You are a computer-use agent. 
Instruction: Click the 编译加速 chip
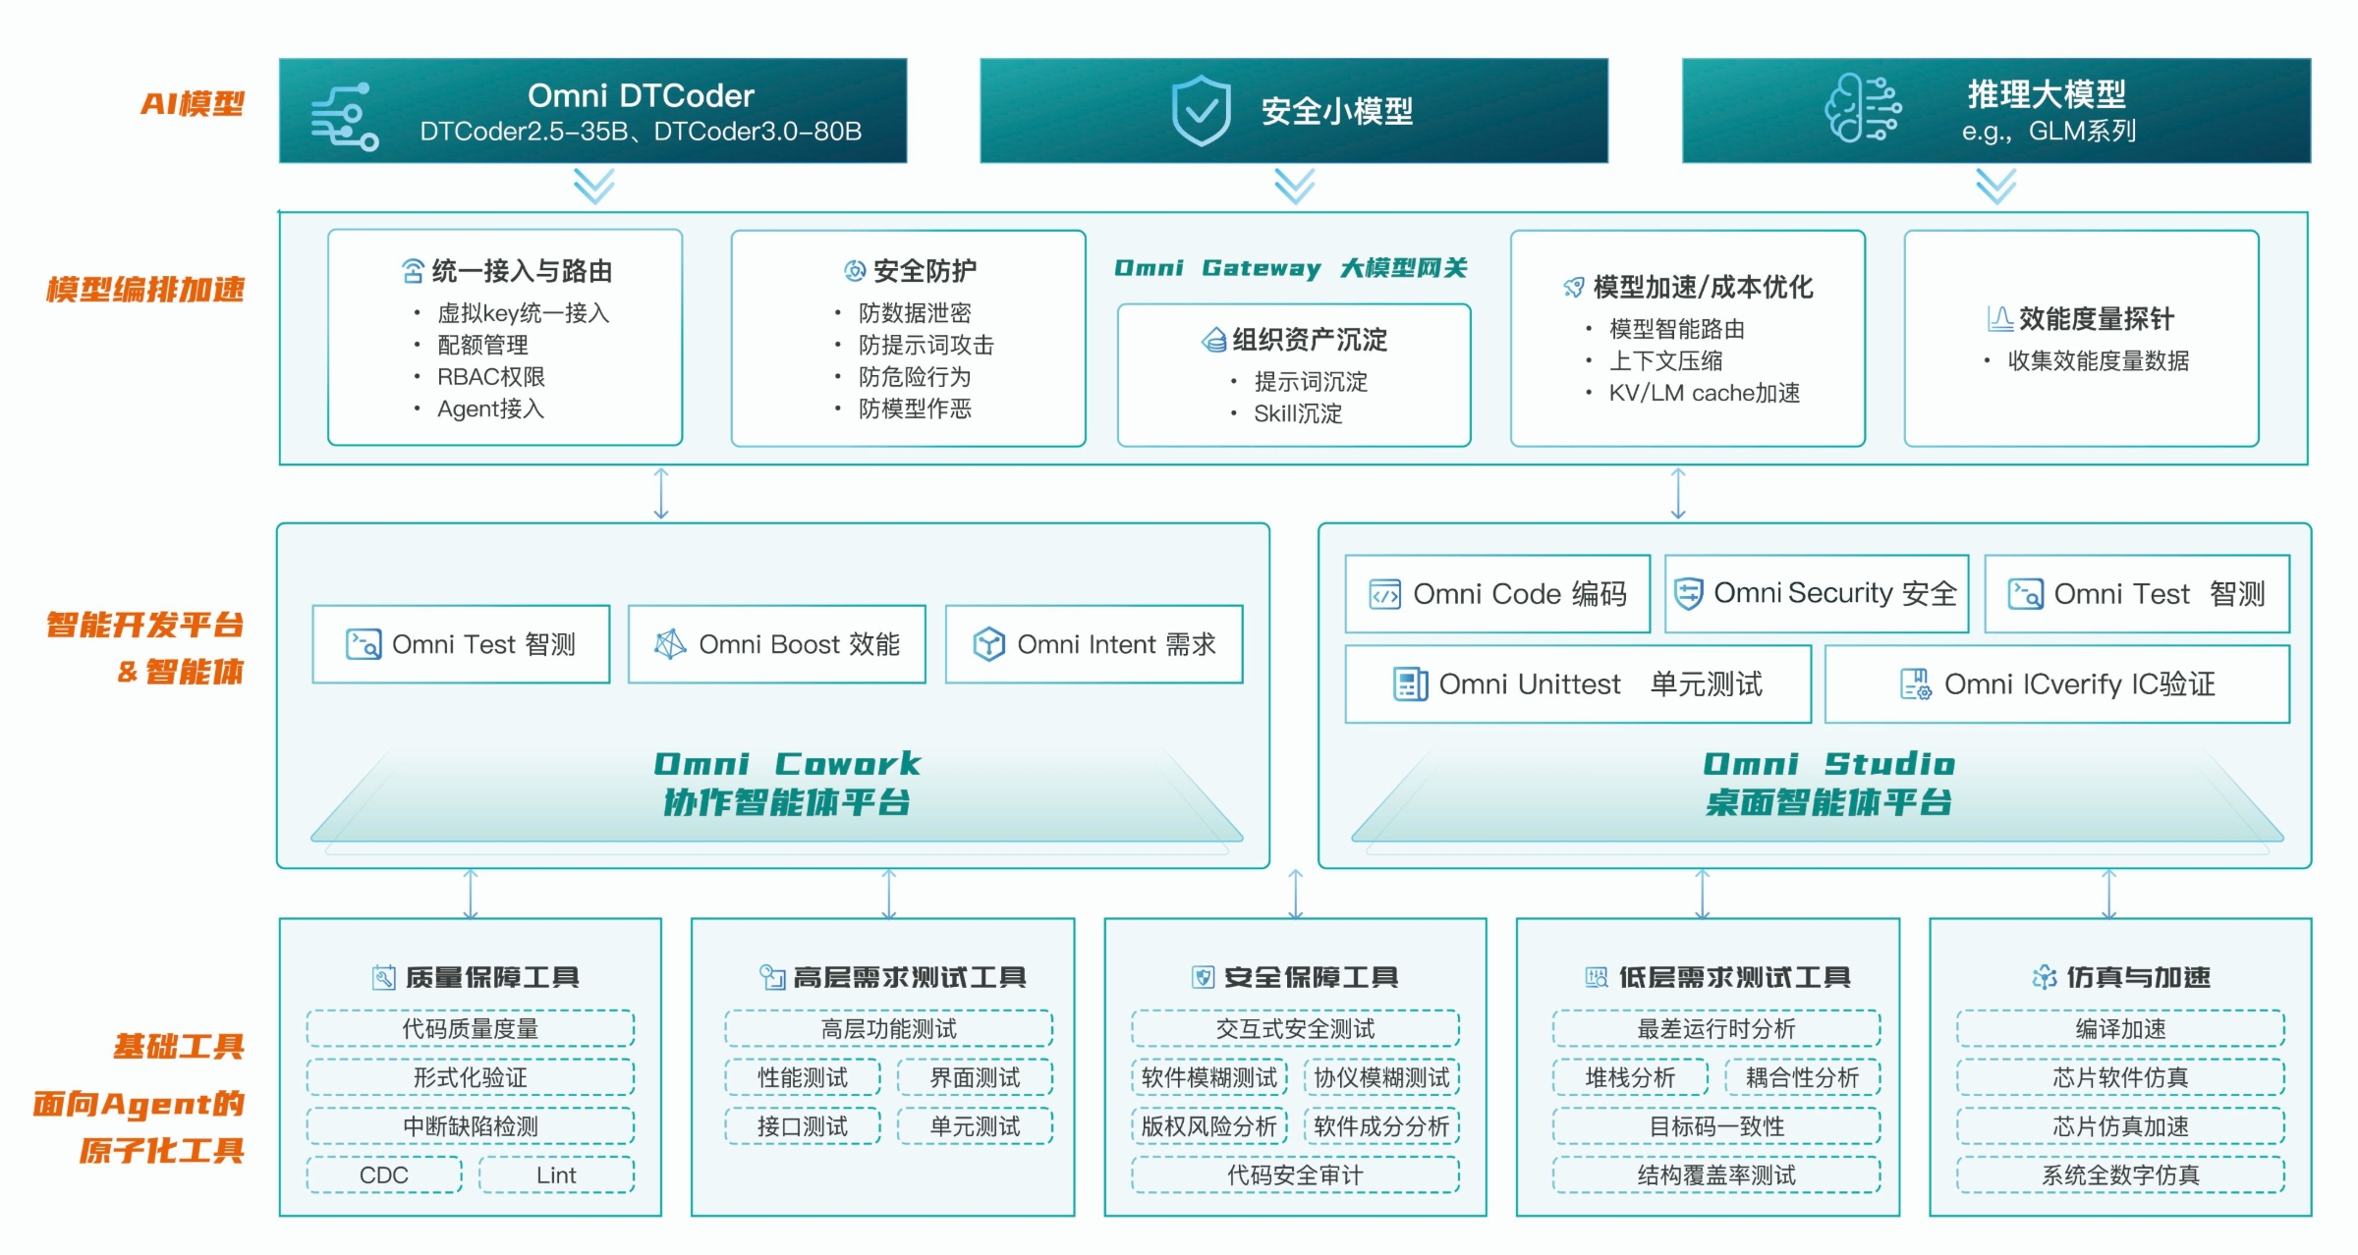pyautogui.click(x=2121, y=1028)
